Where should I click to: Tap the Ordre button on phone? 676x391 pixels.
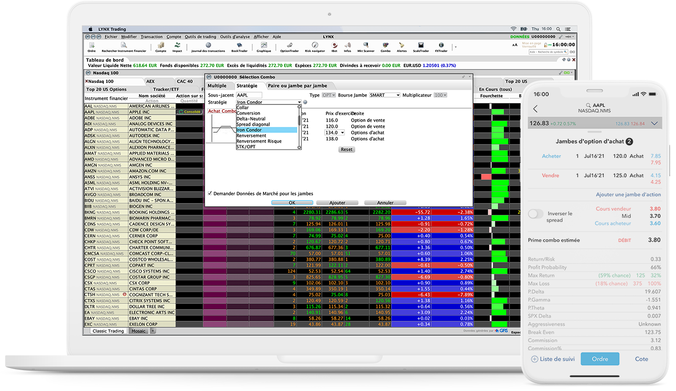coord(600,359)
